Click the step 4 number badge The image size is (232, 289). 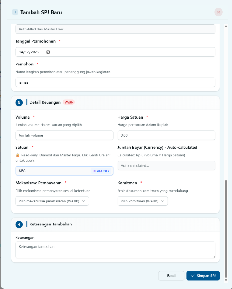[19, 224]
